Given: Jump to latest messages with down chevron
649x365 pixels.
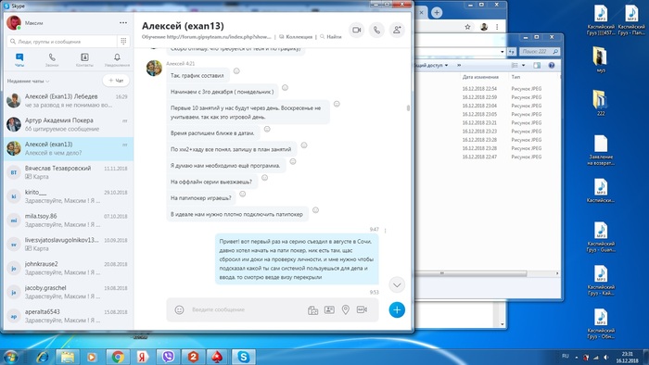Looking at the screenshot, I should click(397, 284).
